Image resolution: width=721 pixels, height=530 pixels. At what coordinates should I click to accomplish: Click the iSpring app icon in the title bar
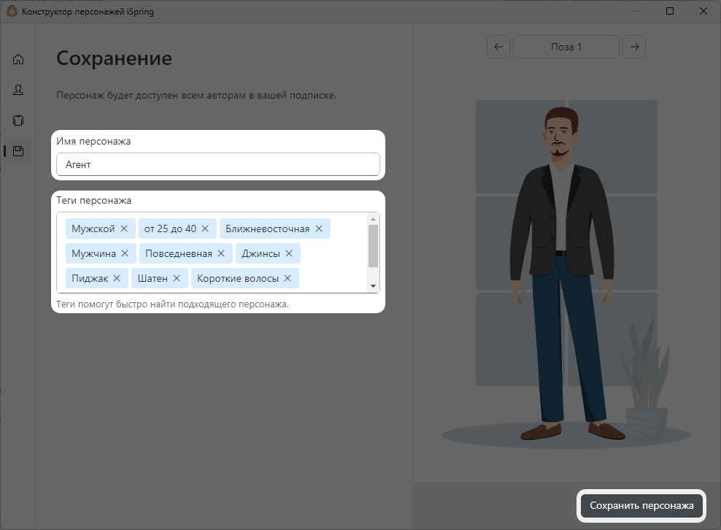tap(10, 11)
